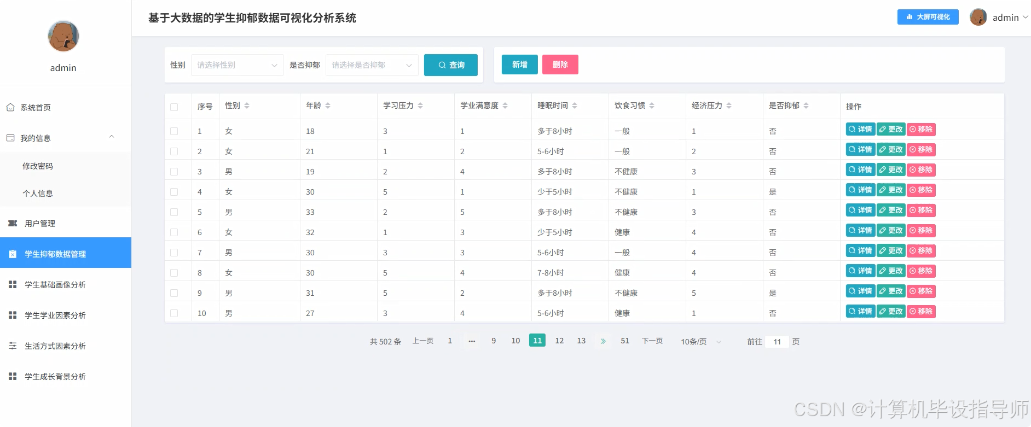Click the grid icon beside 学生成长背景分析
1031x427 pixels.
click(x=13, y=376)
